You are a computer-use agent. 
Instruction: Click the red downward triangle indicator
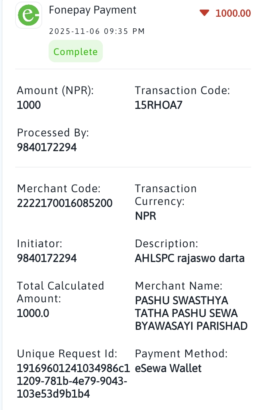pyautogui.click(x=204, y=12)
